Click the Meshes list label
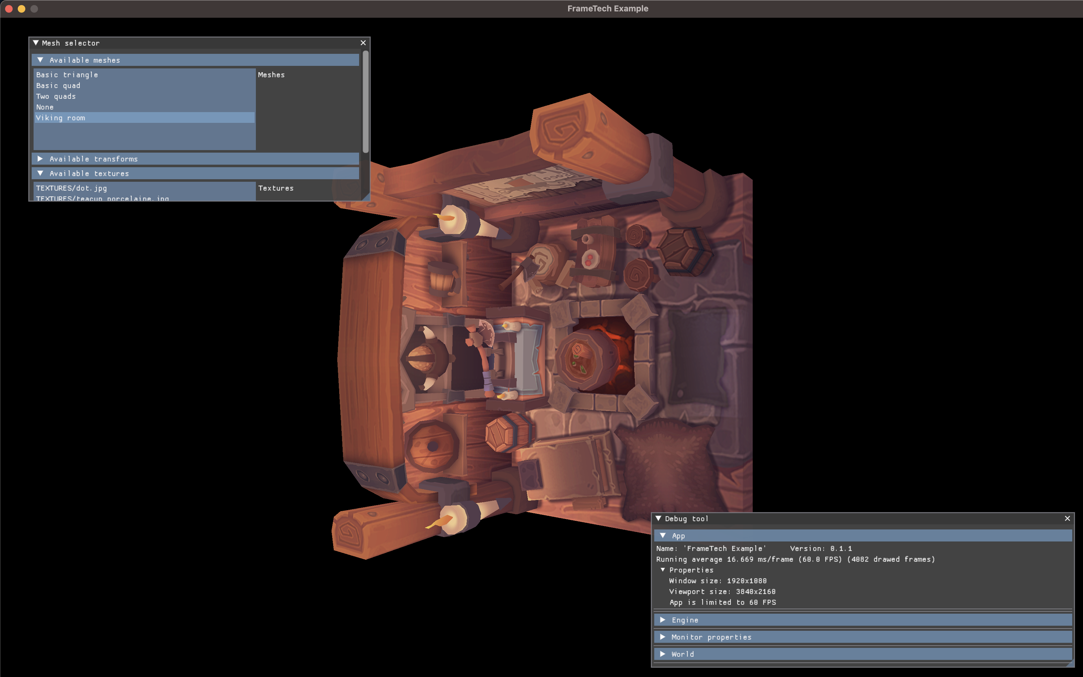Screen dimensions: 1083x677 [271, 75]
